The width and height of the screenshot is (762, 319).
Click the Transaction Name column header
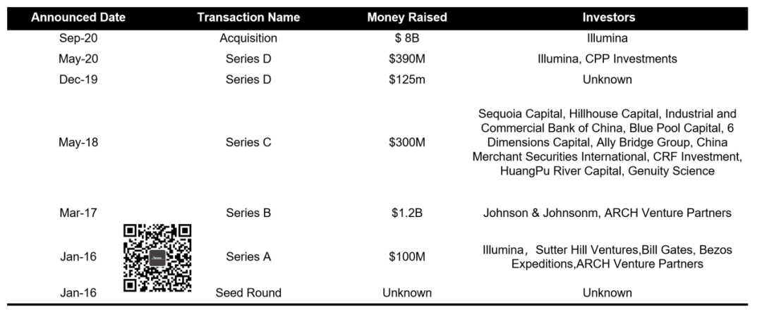tap(248, 18)
